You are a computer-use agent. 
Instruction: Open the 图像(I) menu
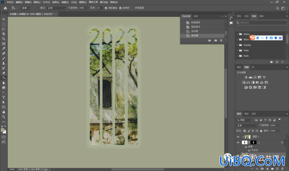(x=28, y=2)
